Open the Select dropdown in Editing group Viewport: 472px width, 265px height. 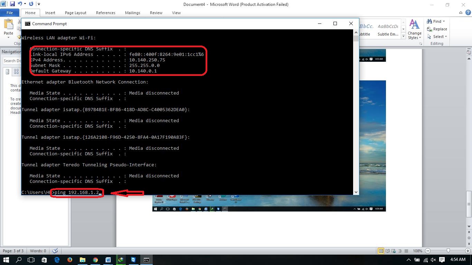(437, 37)
